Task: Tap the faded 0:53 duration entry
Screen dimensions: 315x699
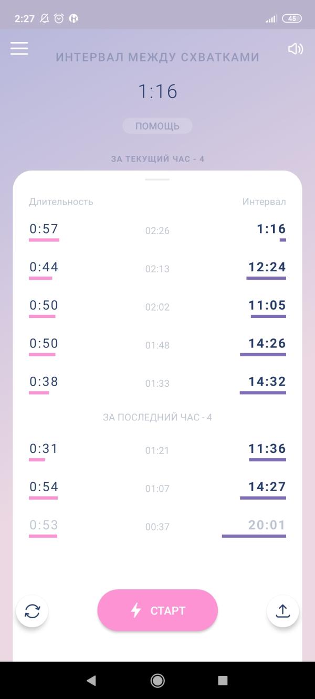Action: pyautogui.click(x=44, y=525)
